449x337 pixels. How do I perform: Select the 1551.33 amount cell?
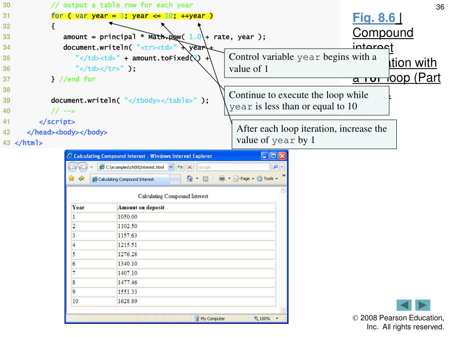click(196, 292)
